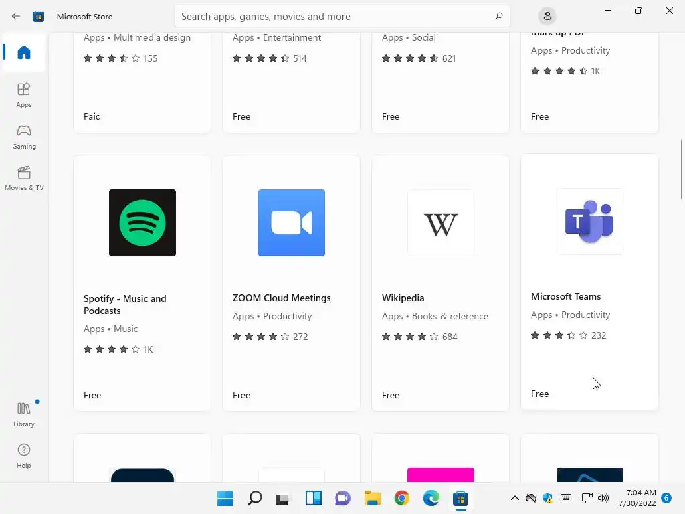Click the Spotify app icon
685x514 pixels.
click(142, 223)
